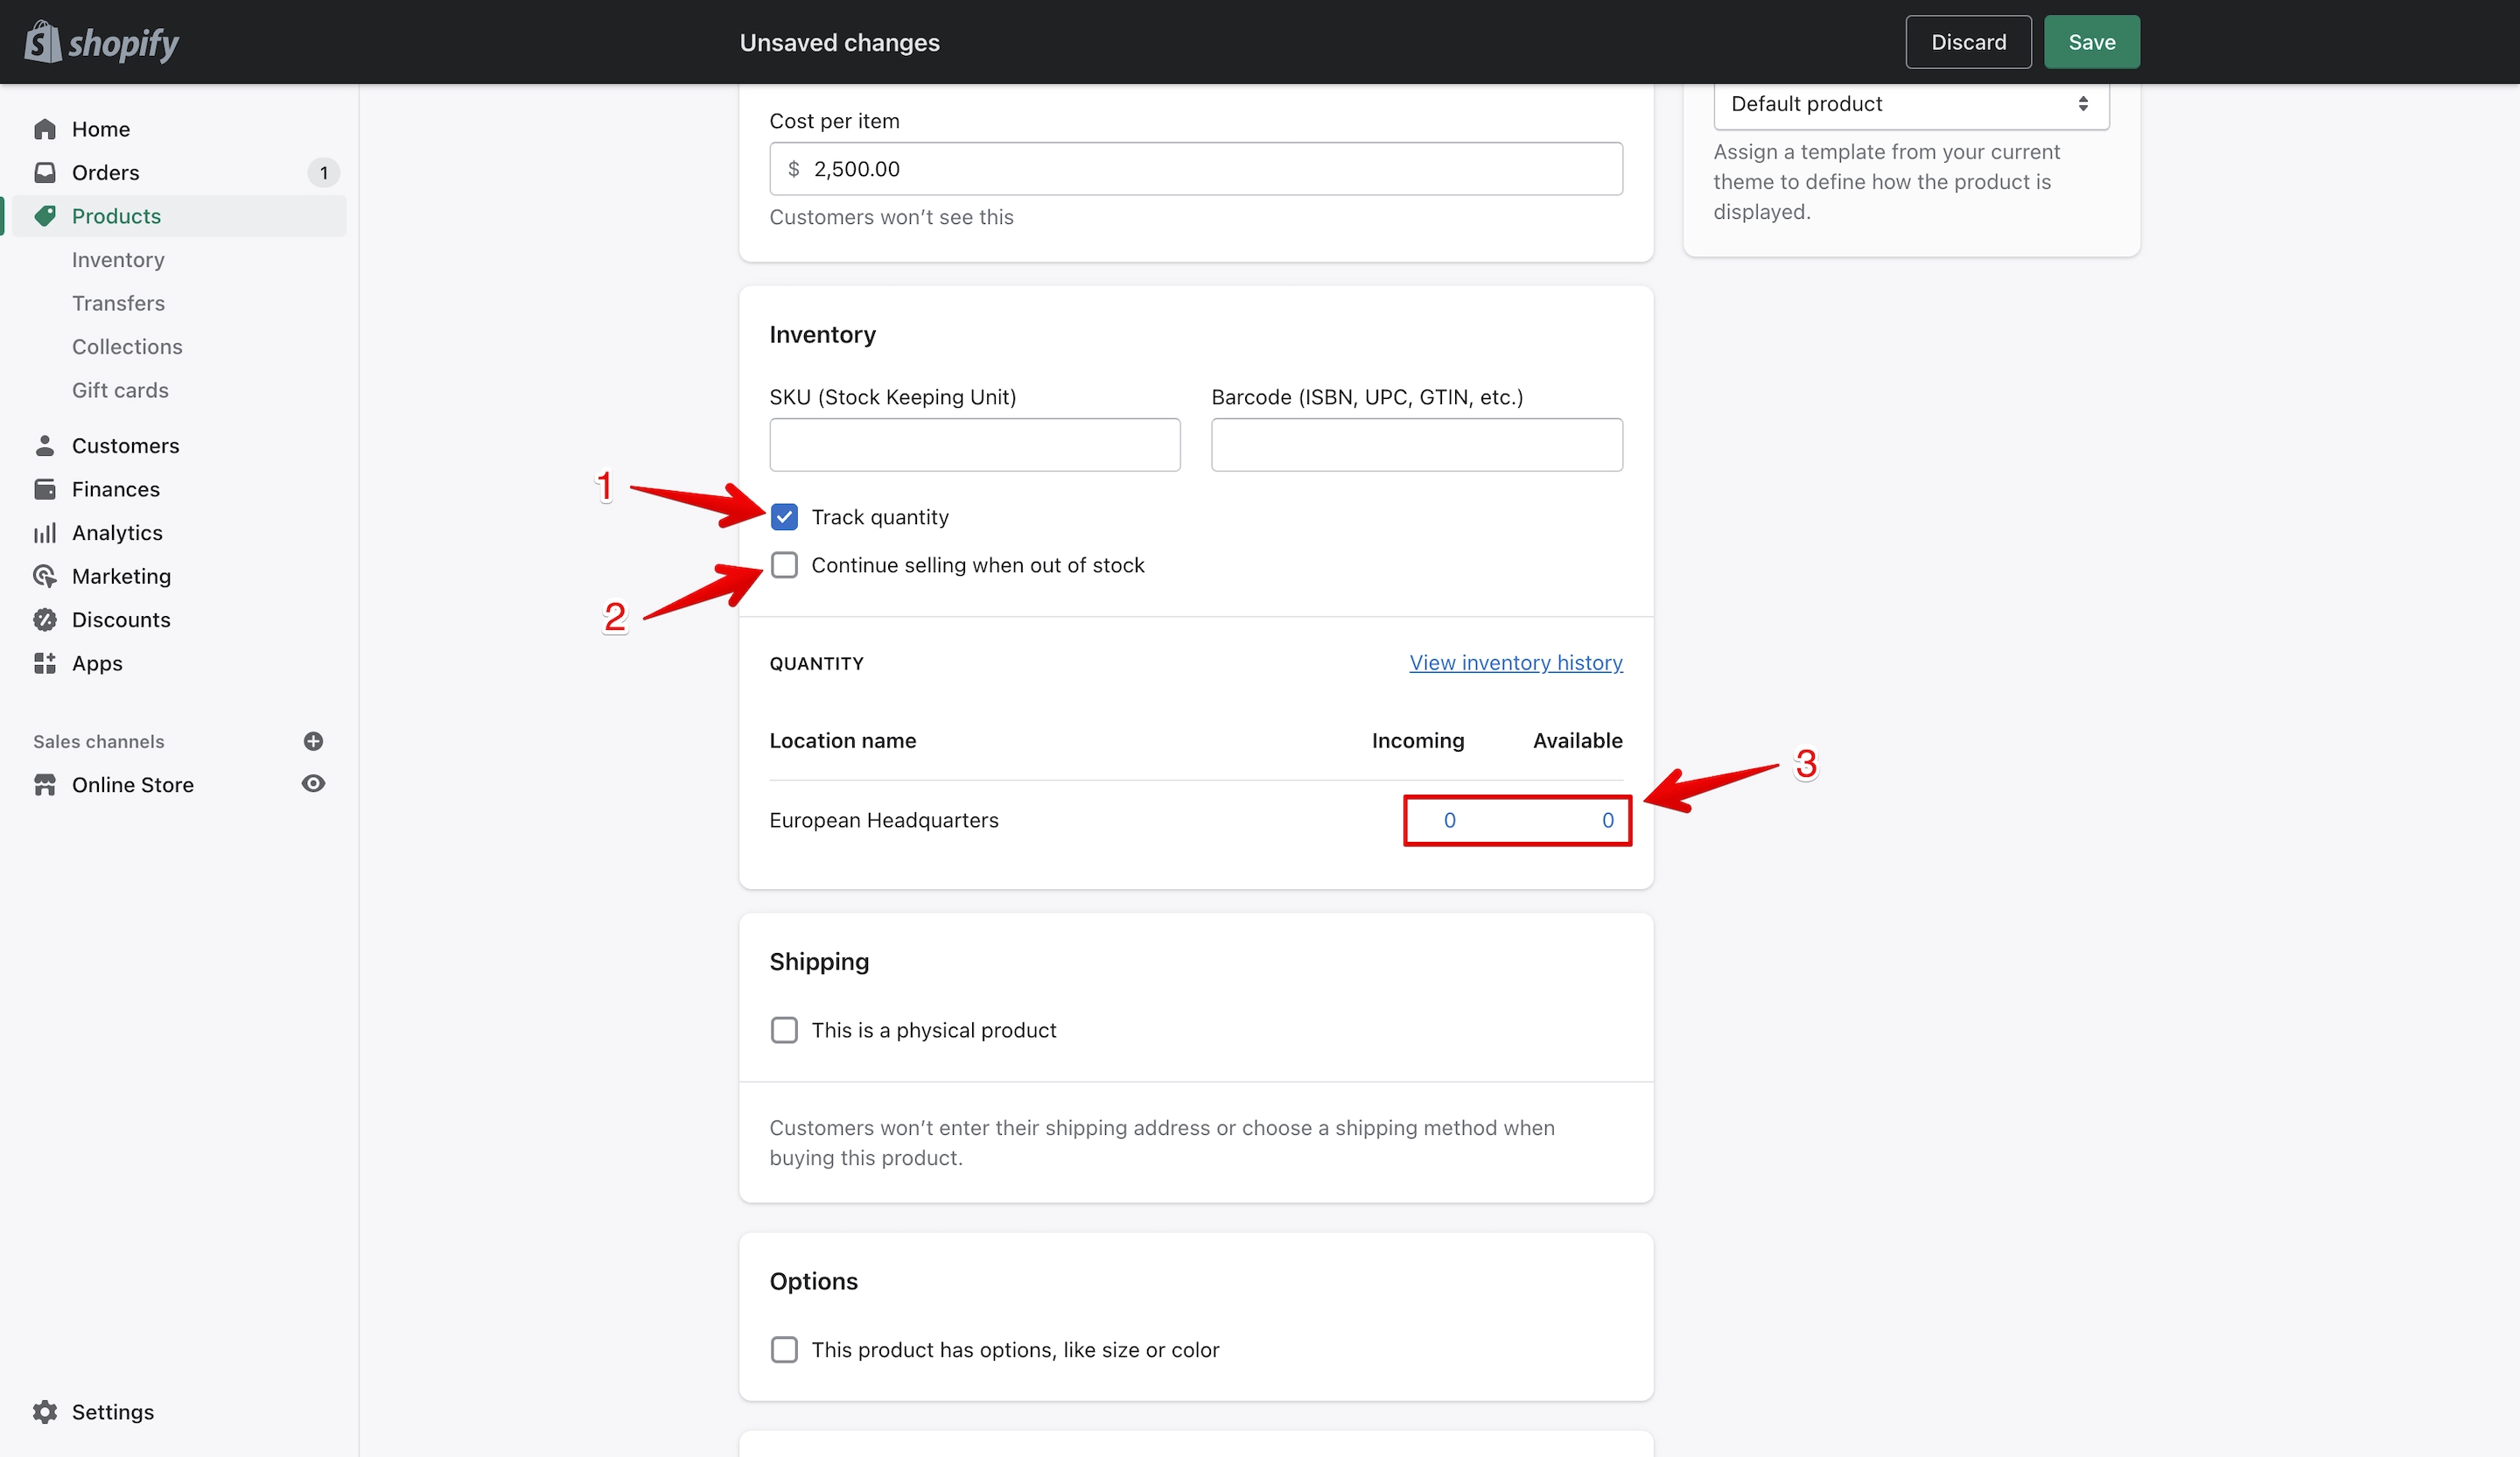Click the Finances icon in sidebar
The width and height of the screenshot is (2520, 1457).
coord(45,489)
